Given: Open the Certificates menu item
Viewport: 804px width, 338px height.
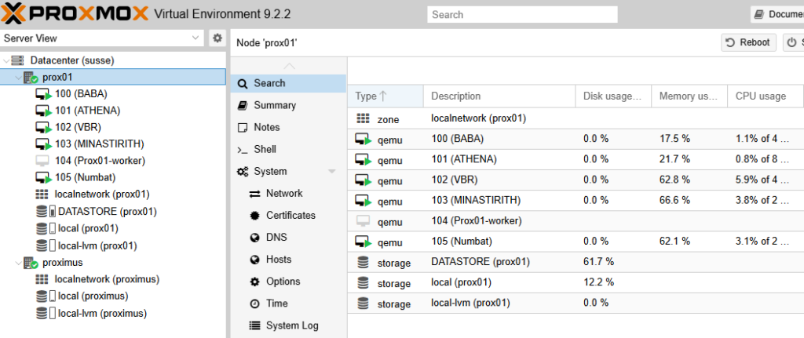Looking at the screenshot, I should (288, 216).
